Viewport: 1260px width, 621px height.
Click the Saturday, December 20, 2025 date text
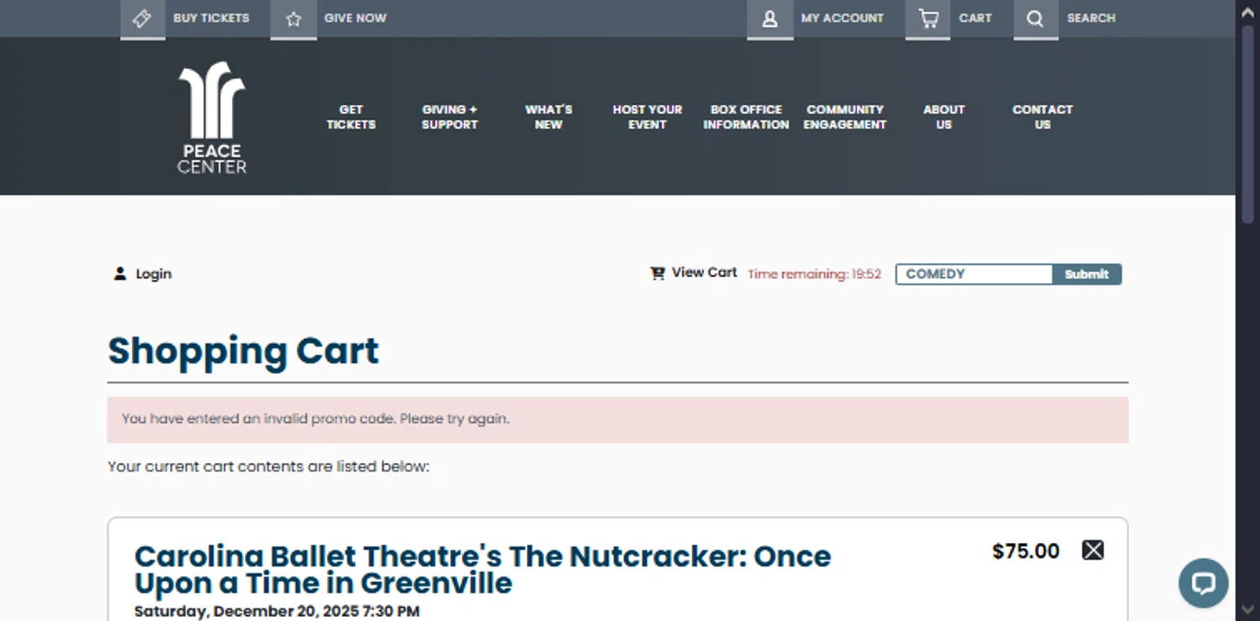pos(277,611)
